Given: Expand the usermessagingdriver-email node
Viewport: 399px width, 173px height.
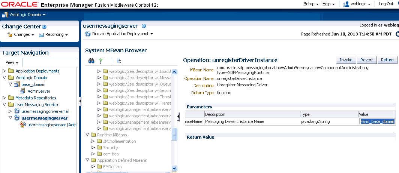Looking at the screenshot, I should click(10, 111).
